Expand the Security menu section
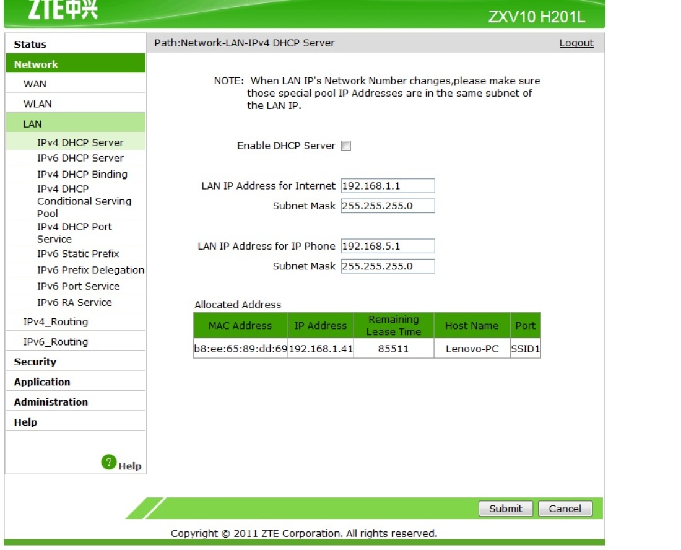The width and height of the screenshot is (681, 550). pos(35,362)
